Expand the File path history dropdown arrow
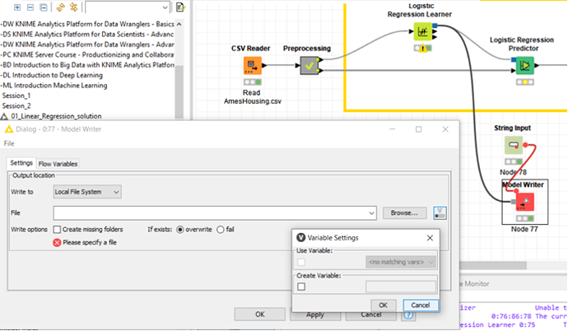 tap(371, 213)
